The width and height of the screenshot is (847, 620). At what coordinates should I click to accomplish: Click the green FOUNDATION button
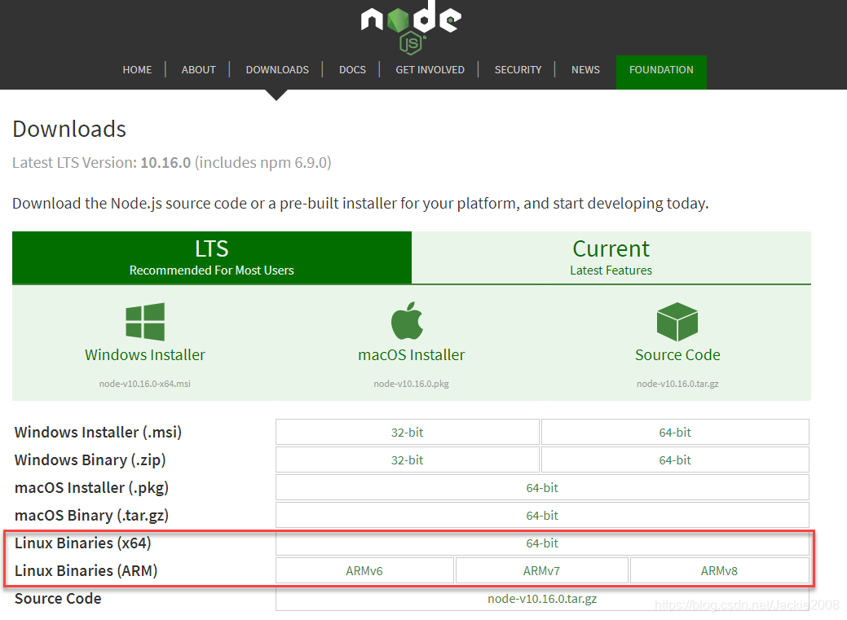661,72
